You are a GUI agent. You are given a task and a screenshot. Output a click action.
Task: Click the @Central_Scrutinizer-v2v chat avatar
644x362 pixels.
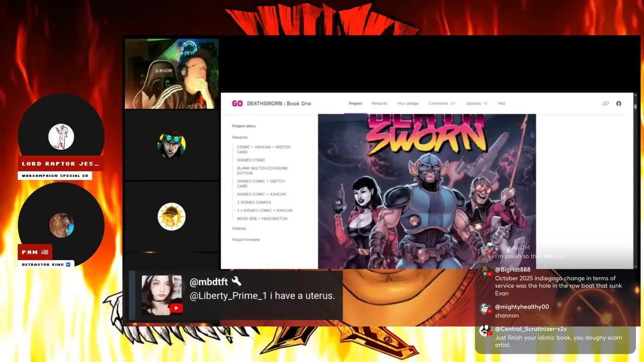[x=485, y=331]
